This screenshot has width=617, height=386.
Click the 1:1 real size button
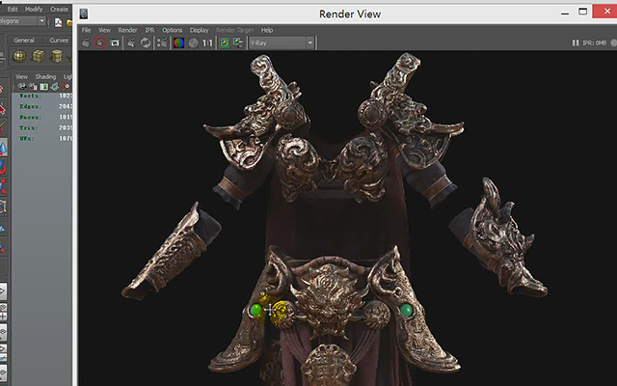207,42
